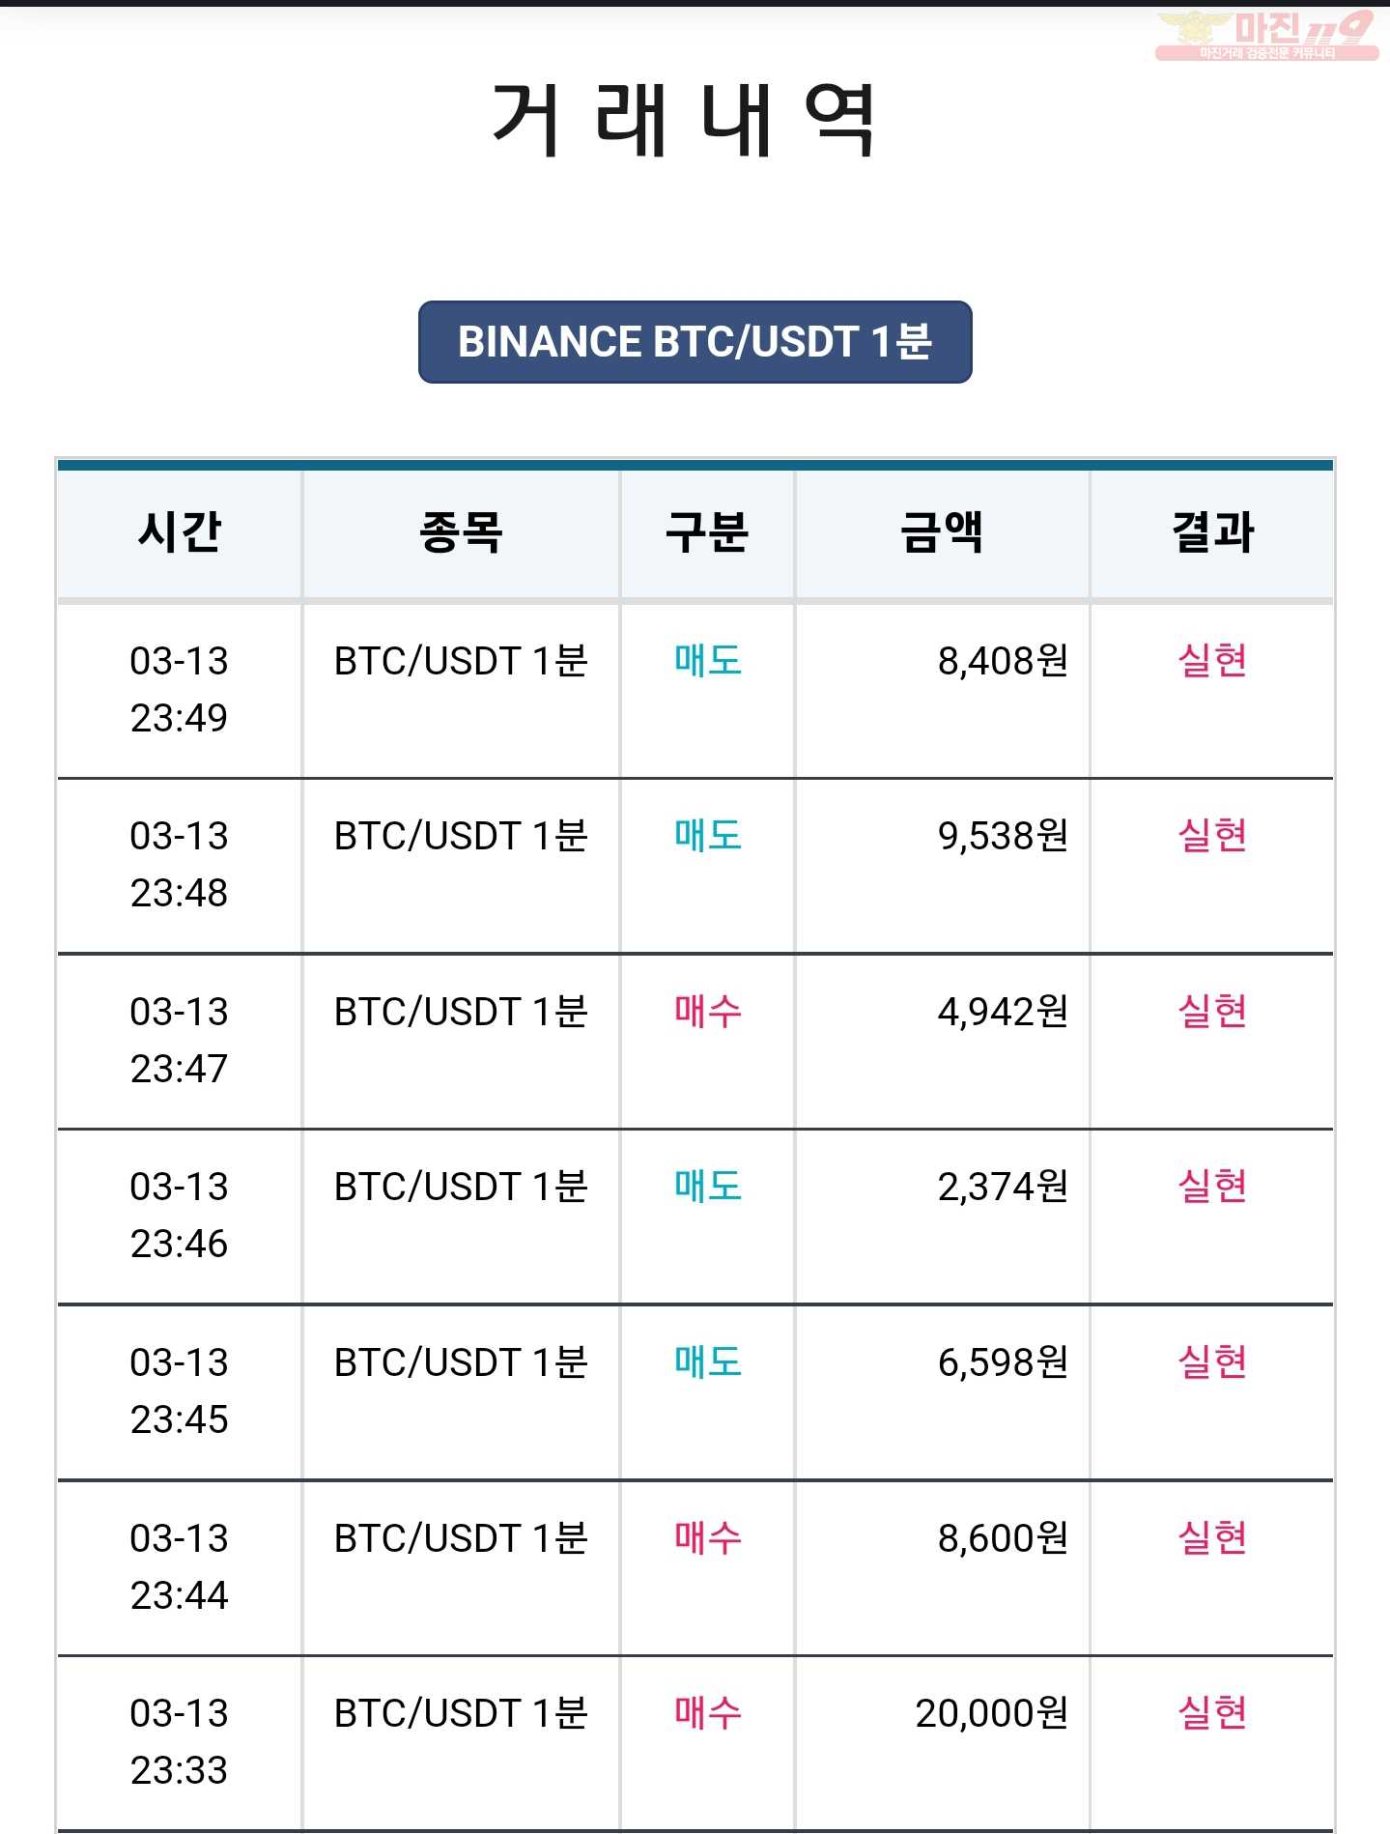
Task: Click the BINANCE BTC/USDT 1분 button
Action: (695, 342)
